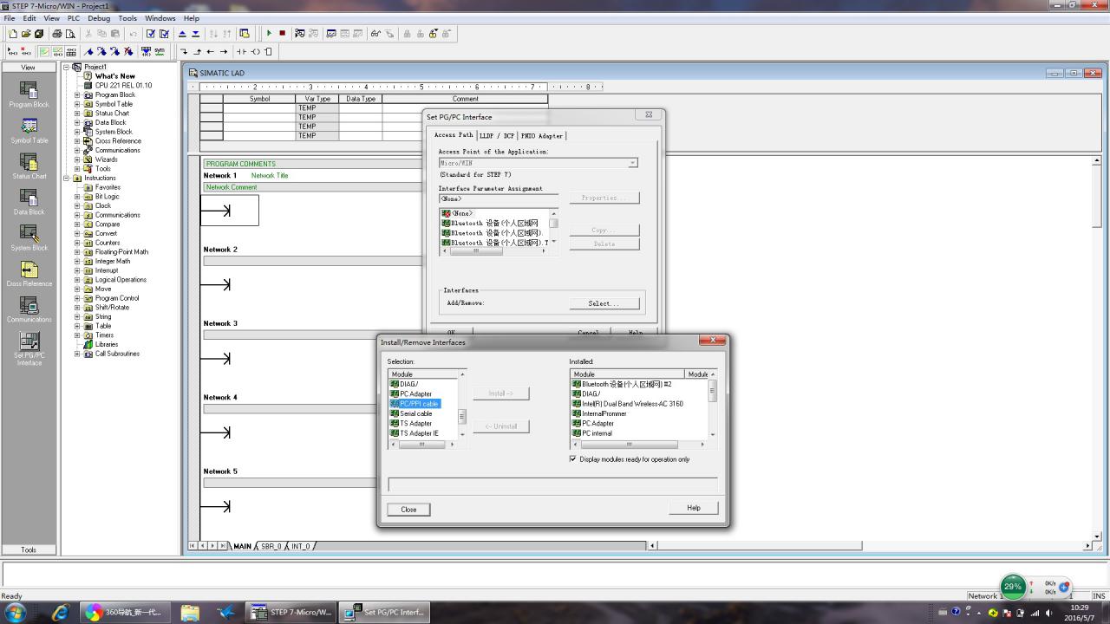Click the Insert Coil LAD toolbar icon
Viewport: 1110px width, 624px height.
click(x=256, y=51)
